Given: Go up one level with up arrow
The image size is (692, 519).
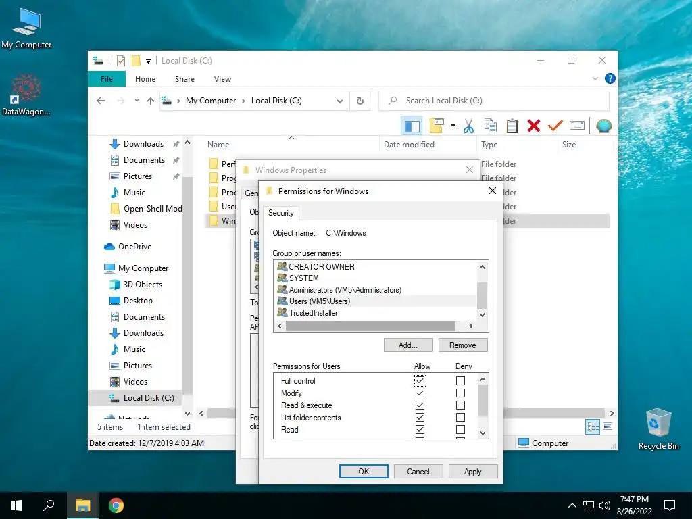Looking at the screenshot, I should click(x=151, y=101).
